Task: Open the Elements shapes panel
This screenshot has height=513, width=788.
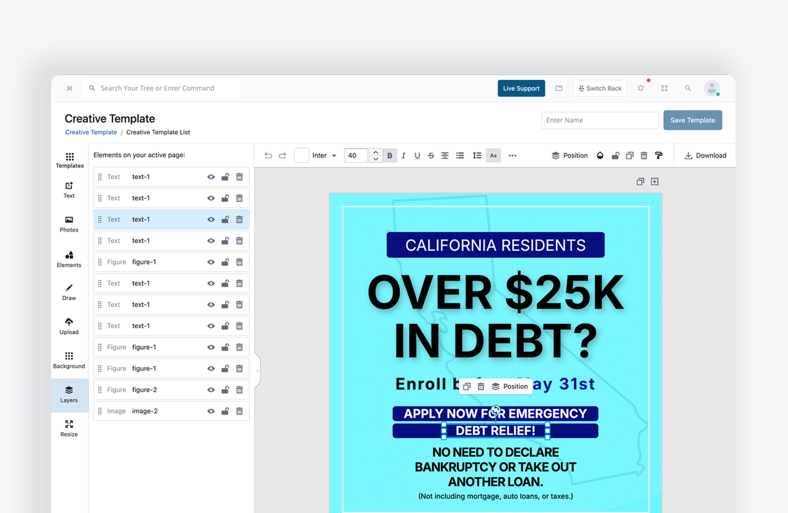Action: tap(69, 259)
